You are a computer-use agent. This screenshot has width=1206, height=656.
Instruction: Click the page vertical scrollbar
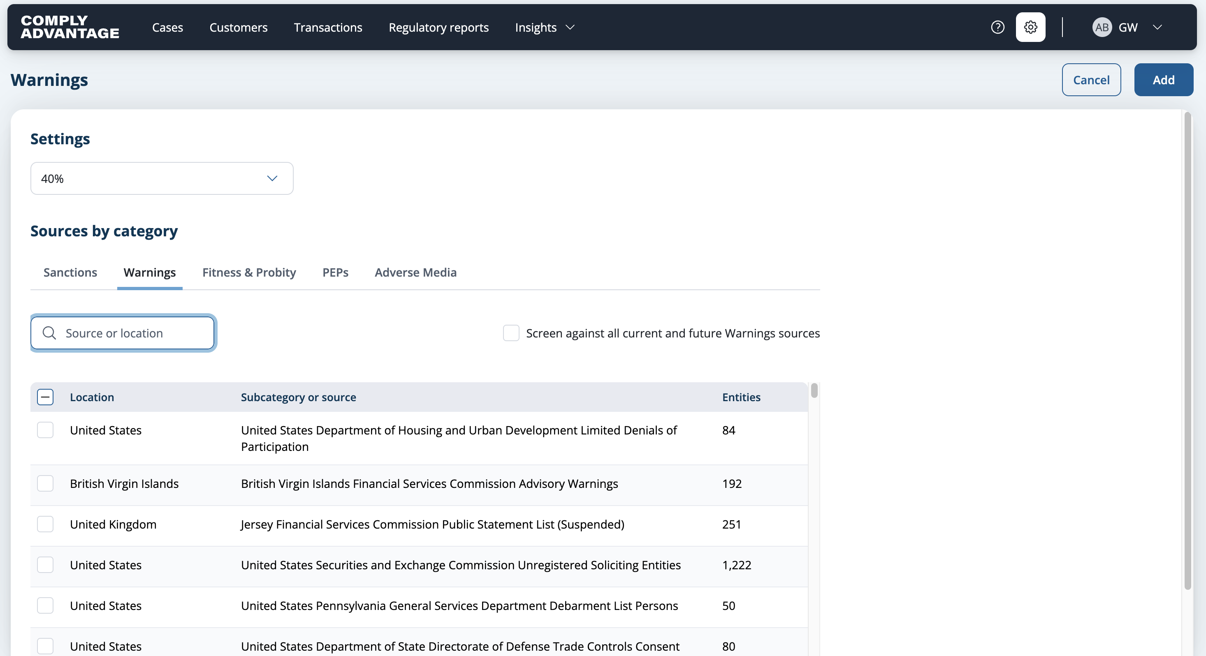click(1187, 350)
